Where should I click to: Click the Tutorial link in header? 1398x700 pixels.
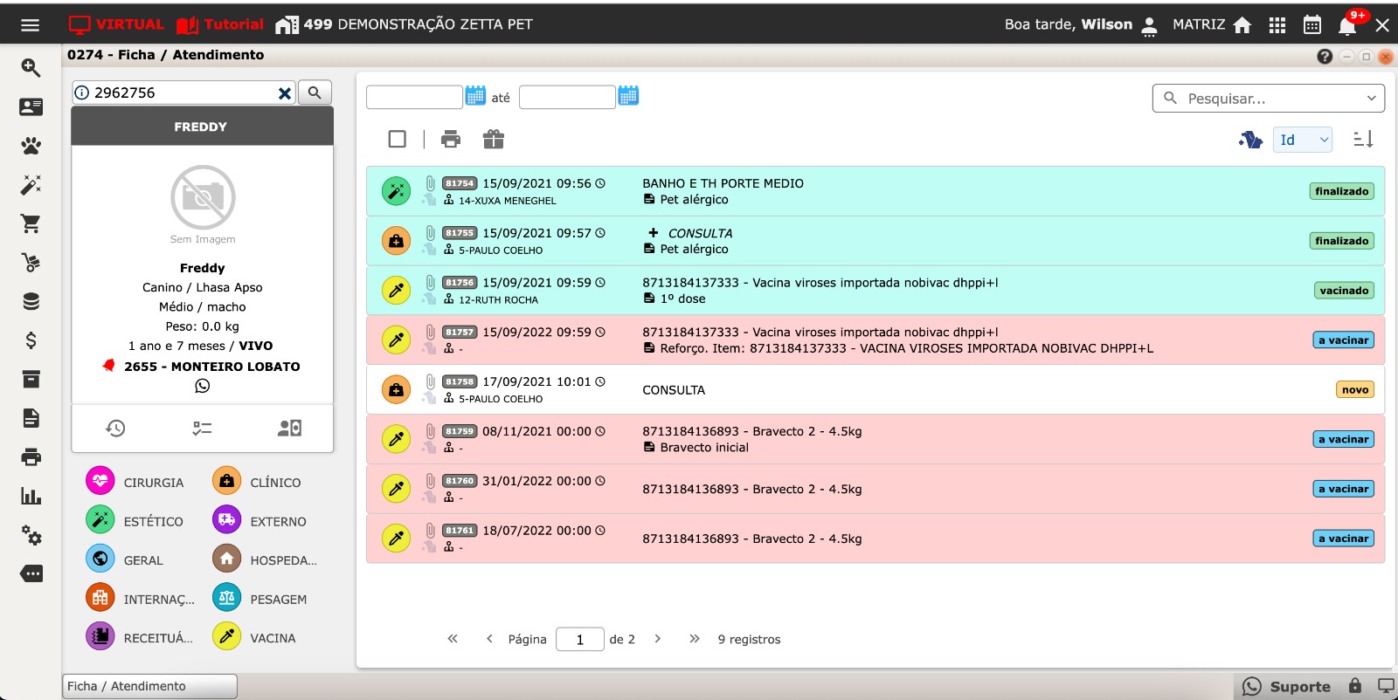tap(220, 24)
